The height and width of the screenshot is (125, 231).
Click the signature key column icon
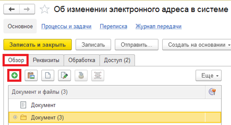pyautogui.click(x=212, y=92)
